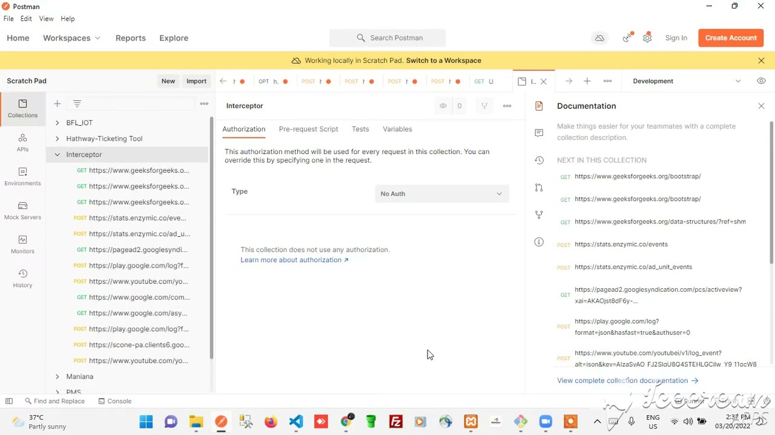The height and width of the screenshot is (435, 775).
Task: Open the tab bar options ellipsis
Action: (607, 81)
